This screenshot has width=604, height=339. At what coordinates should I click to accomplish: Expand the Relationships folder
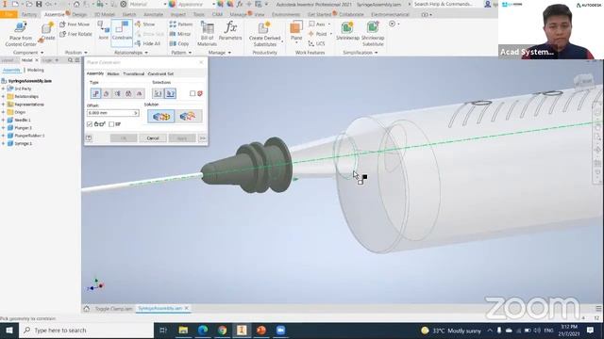point(4,96)
